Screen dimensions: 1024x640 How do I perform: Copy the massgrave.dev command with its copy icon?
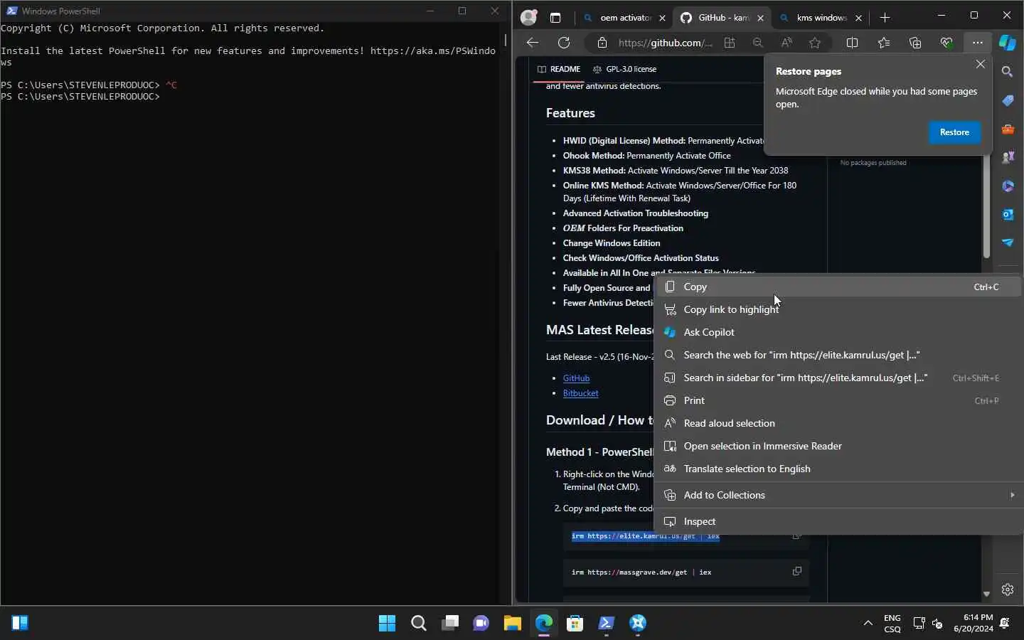(797, 571)
